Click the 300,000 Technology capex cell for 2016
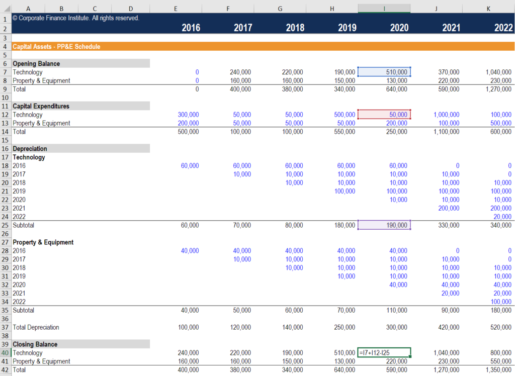Screen dimensions: 515x376 (x=188, y=114)
